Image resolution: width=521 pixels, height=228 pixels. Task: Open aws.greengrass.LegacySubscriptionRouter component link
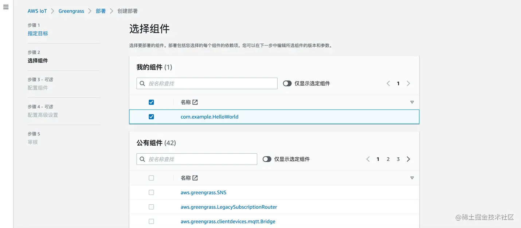229,207
